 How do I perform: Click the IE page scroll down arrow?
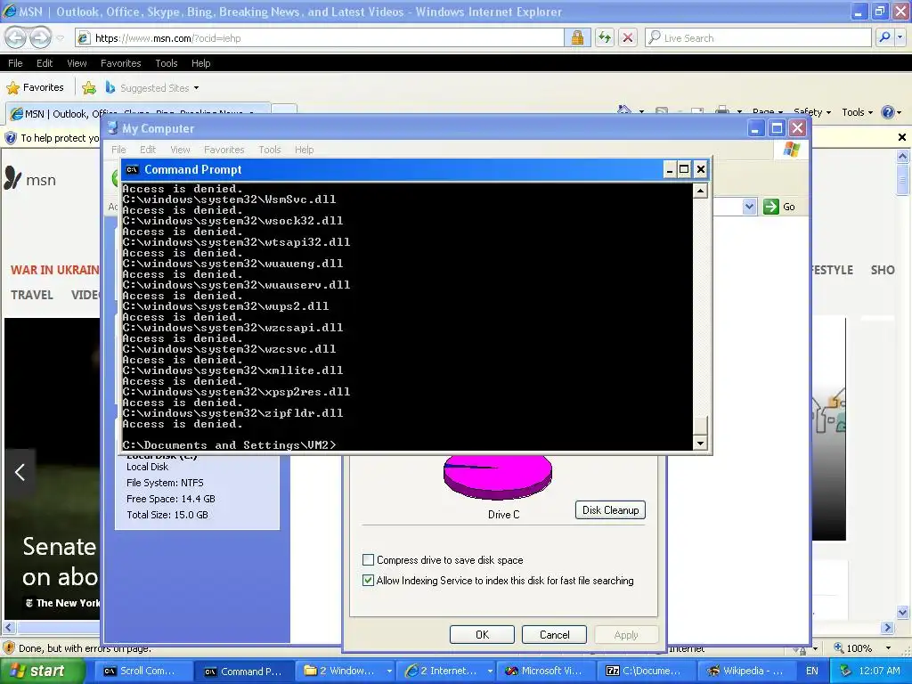click(903, 612)
